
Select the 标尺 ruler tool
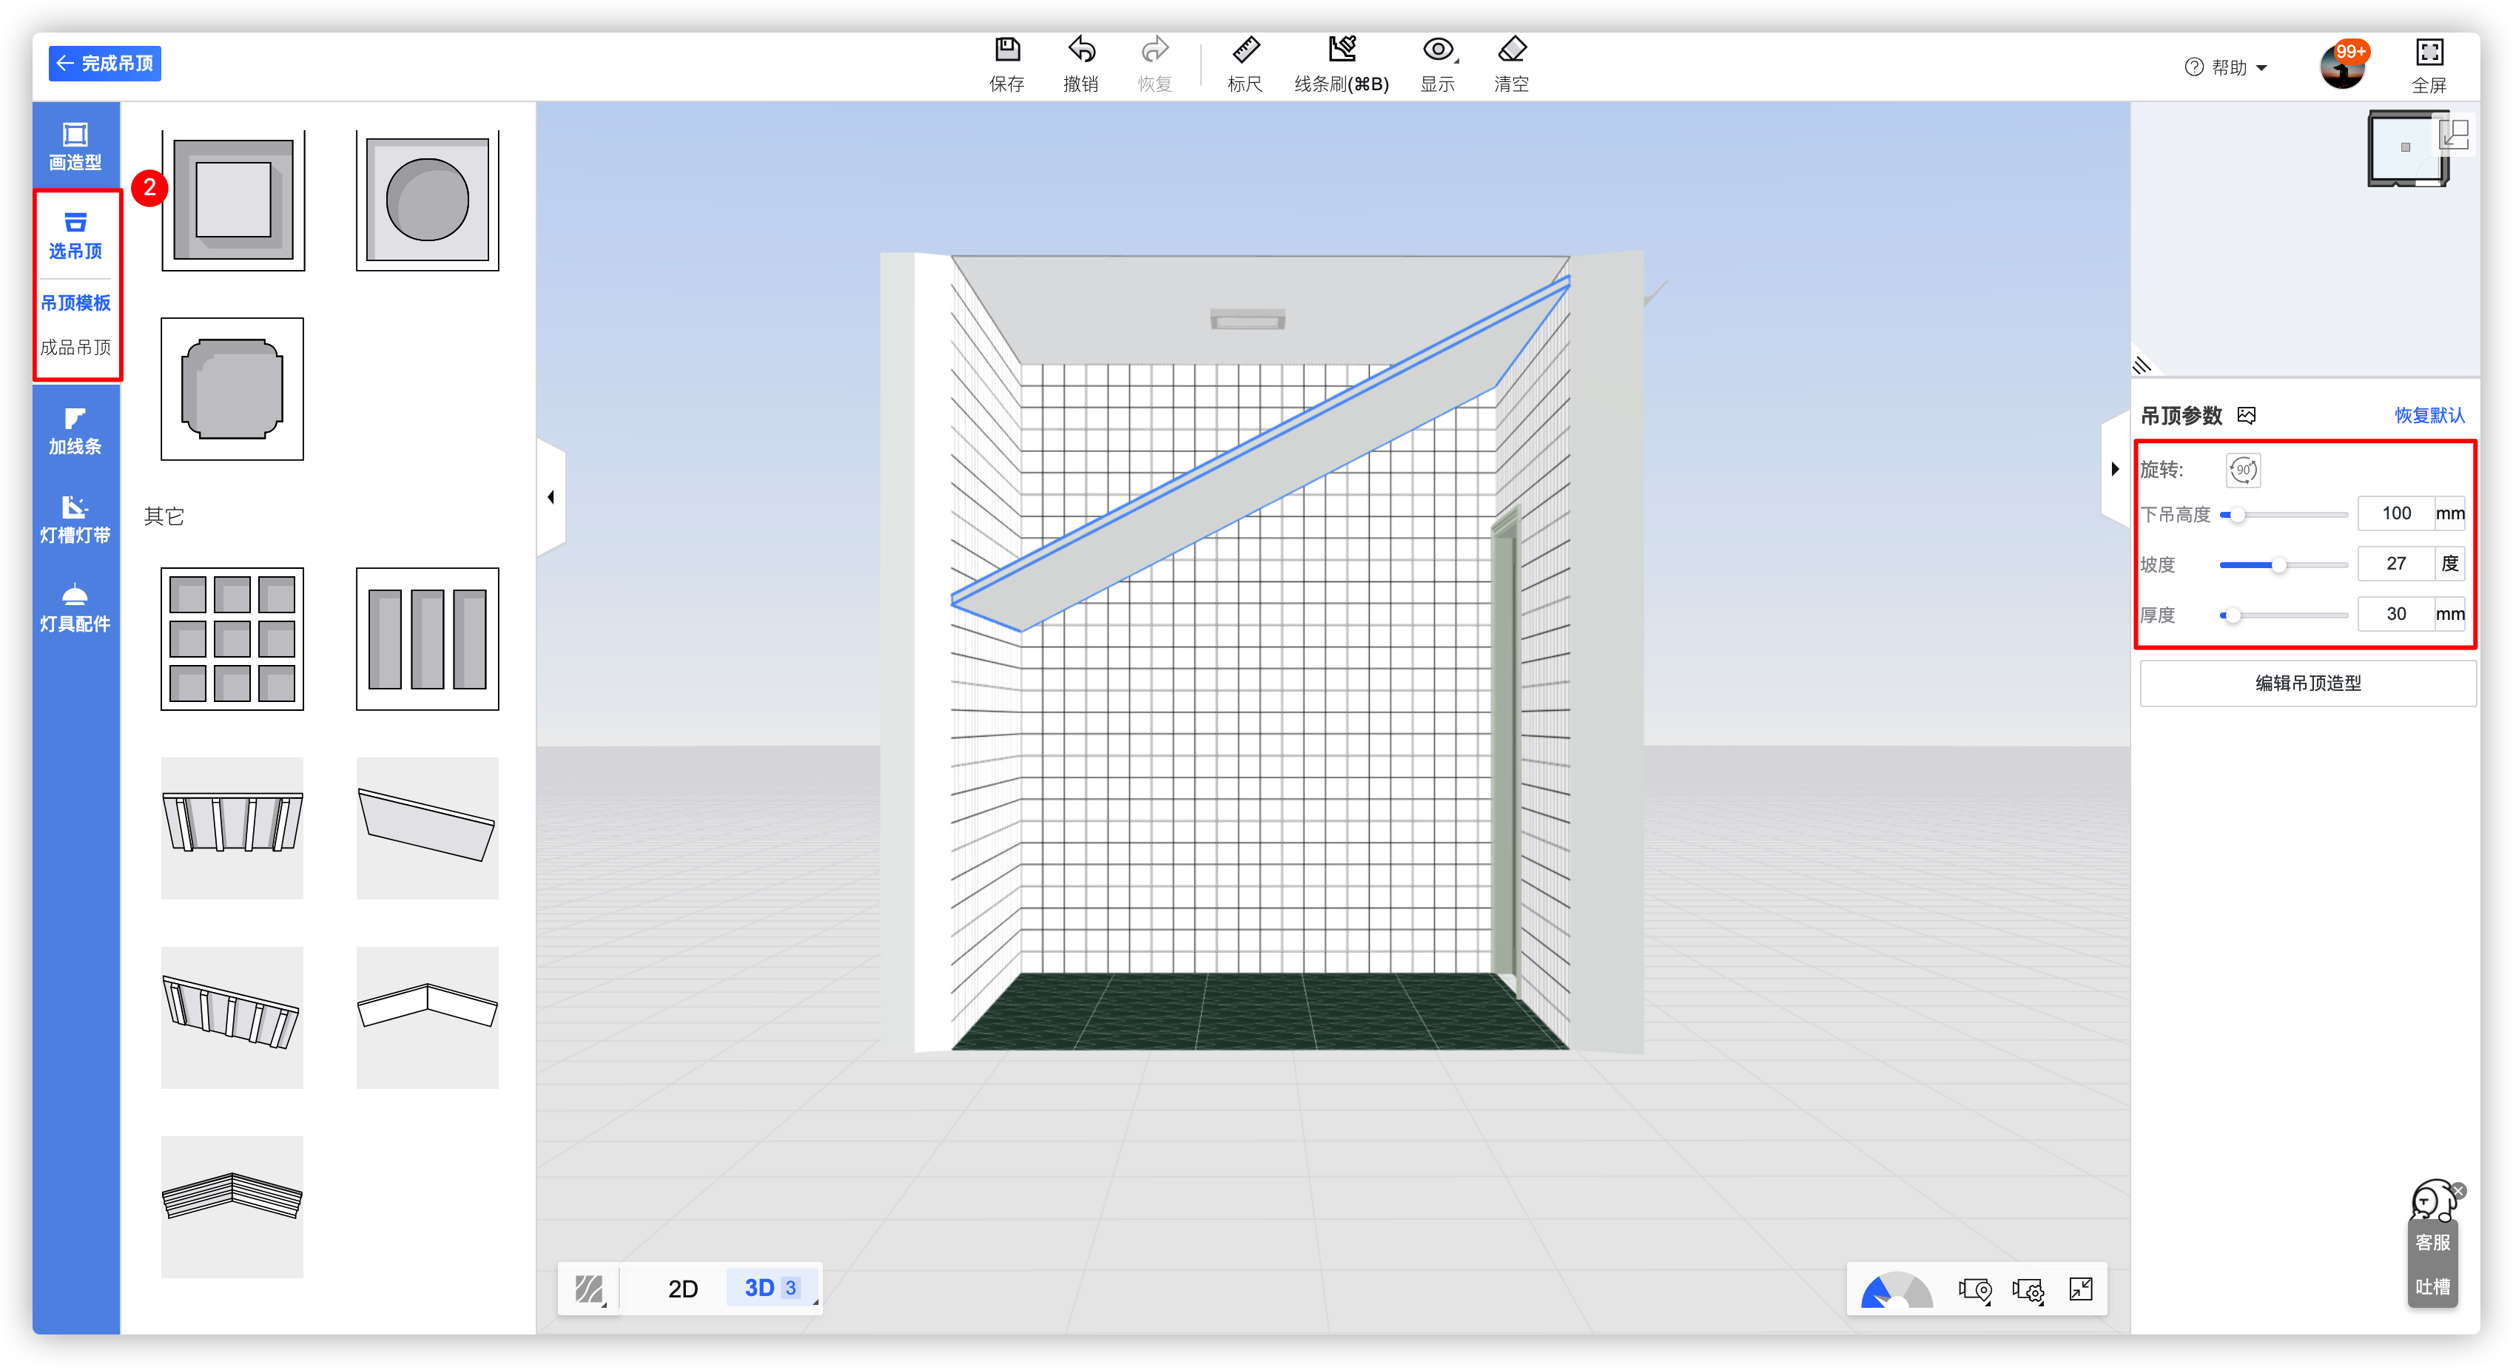pos(1245,64)
